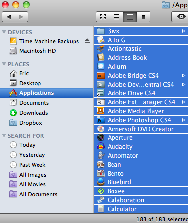188x223 pixels.
Task: Eject Time Machine Backups
Action: click(87, 41)
